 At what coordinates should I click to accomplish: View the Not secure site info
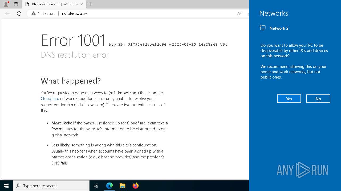pyautogui.click(x=43, y=14)
